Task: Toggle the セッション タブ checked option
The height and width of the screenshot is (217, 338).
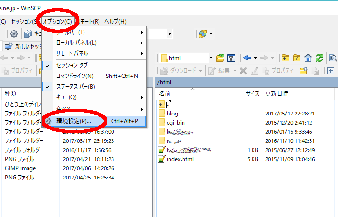Action: (72, 65)
